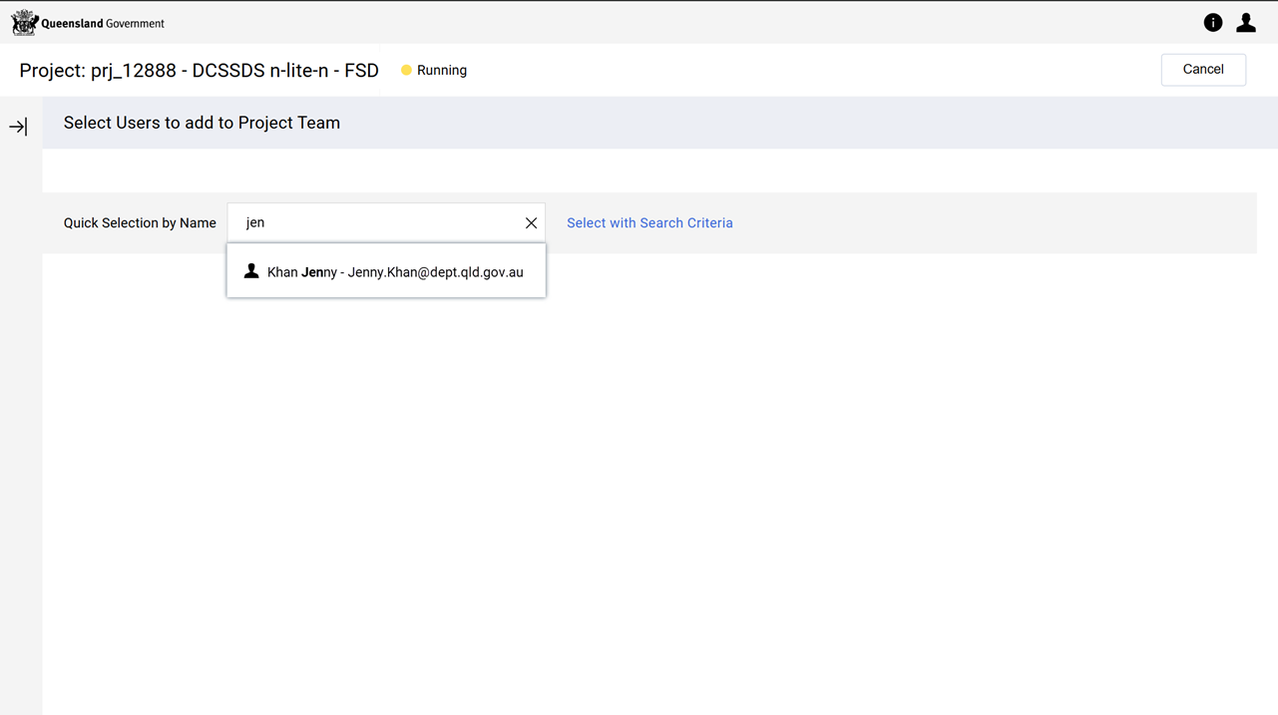Click the 'Quick Selection by Name' label
1278x715 pixels.
(140, 223)
